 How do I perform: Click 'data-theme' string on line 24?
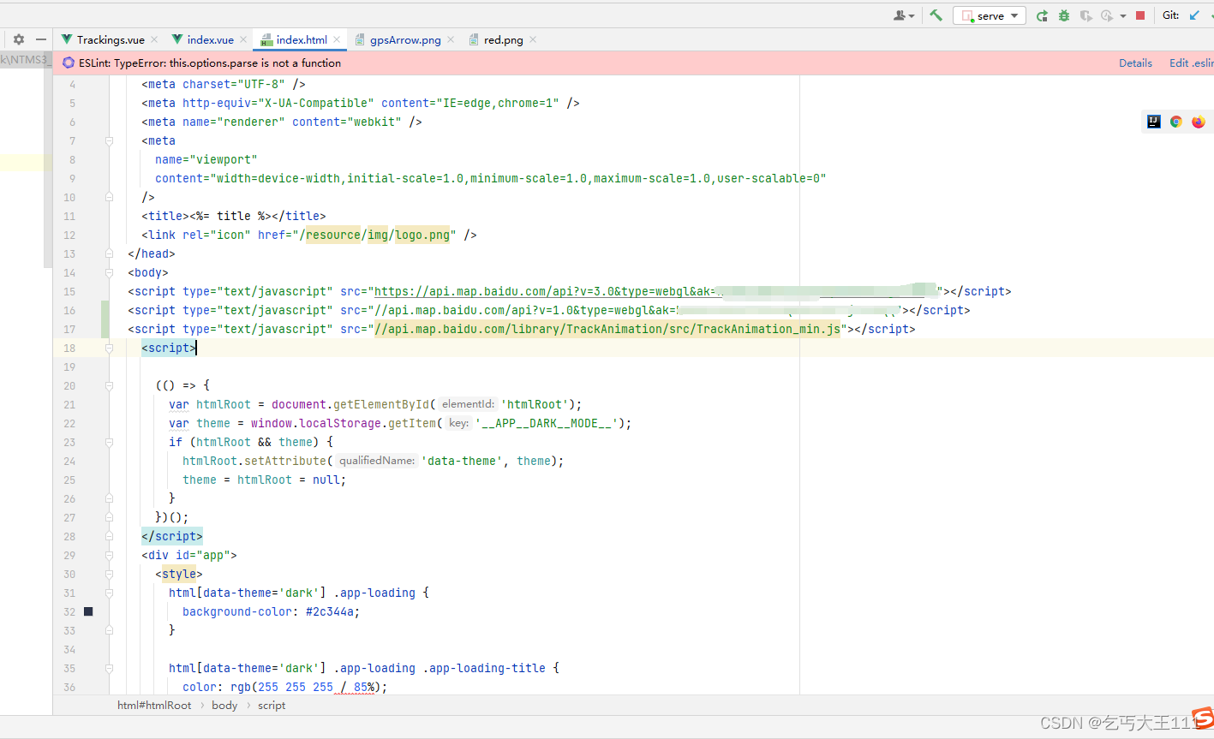[462, 461]
